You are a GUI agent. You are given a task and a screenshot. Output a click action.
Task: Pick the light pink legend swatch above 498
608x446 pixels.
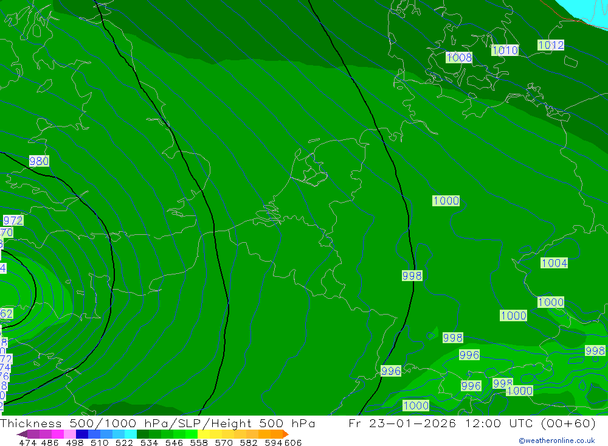pos(70,434)
